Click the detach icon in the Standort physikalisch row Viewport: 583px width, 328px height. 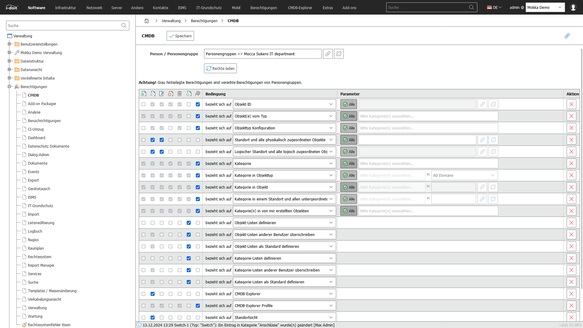point(493,140)
